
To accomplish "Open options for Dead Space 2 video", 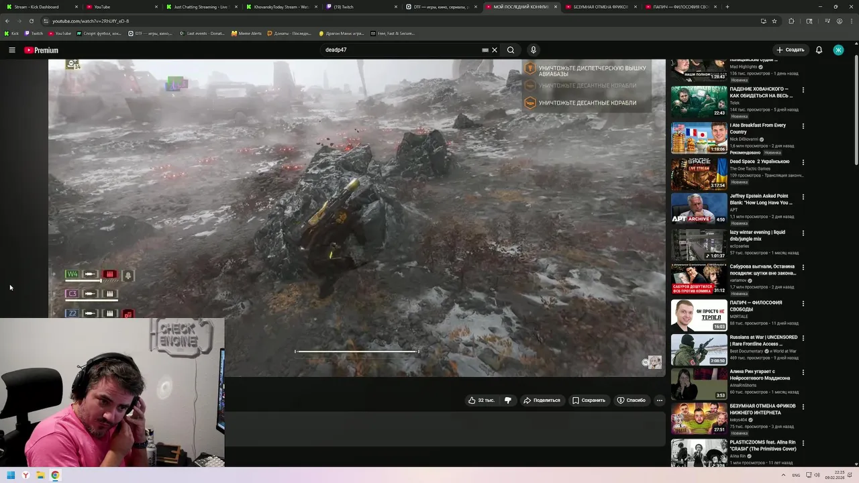I will tap(803, 162).
